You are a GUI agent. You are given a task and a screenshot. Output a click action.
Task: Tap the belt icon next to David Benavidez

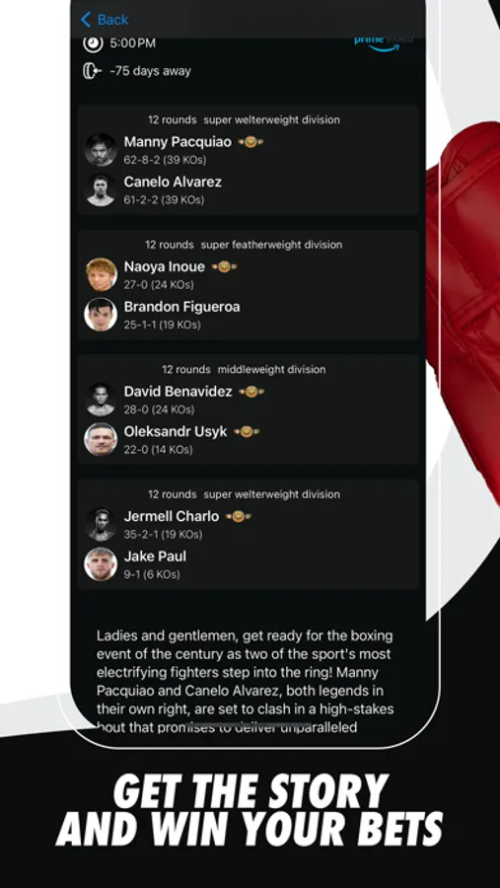click(250, 392)
